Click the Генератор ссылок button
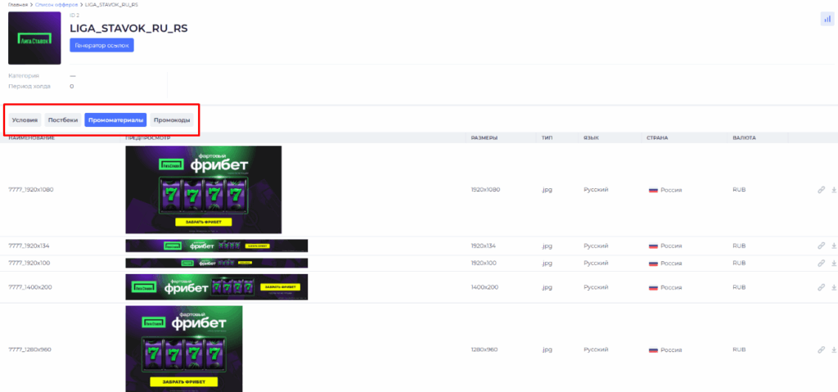 [x=101, y=45]
